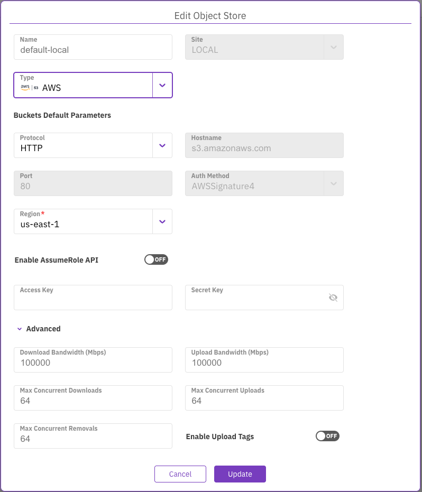Edit Download Bandwidth (Mbps) field
422x492 pixels.
[x=93, y=363]
